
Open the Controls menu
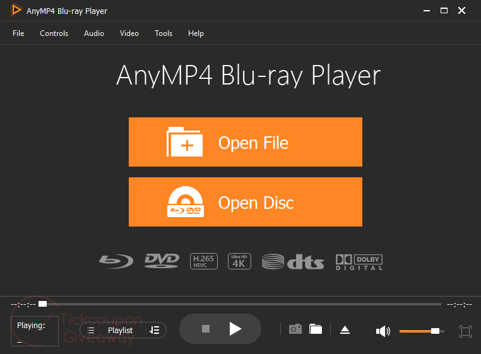(x=54, y=33)
